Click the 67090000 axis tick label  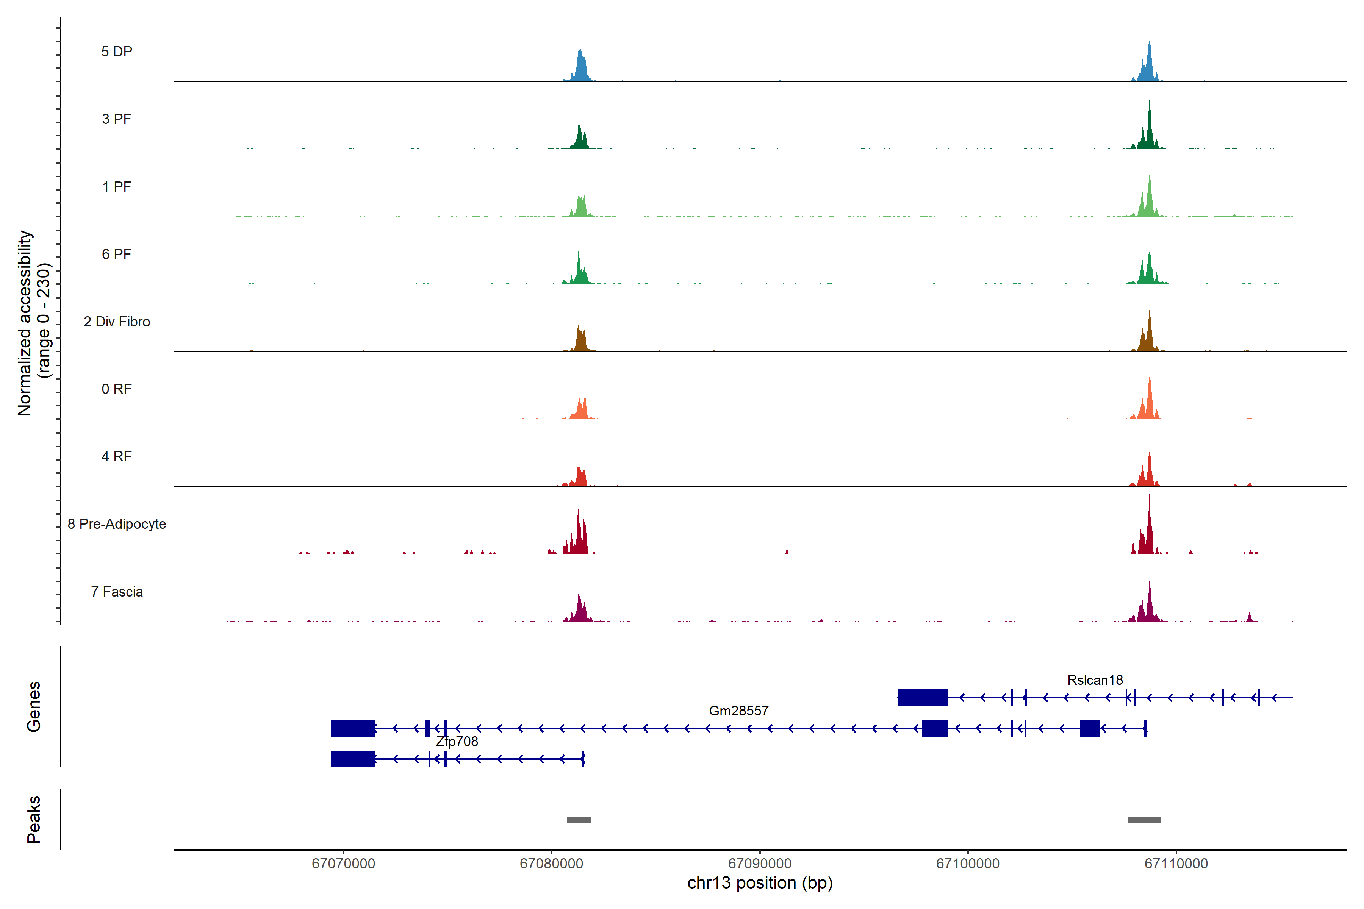tap(760, 863)
